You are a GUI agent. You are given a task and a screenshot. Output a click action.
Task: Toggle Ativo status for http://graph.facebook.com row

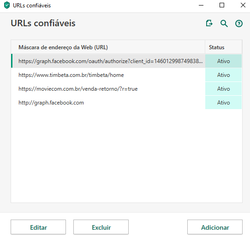223,103
